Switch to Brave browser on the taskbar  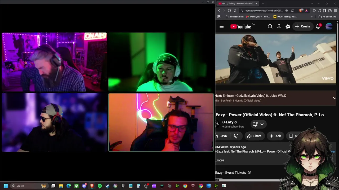click(92, 186)
